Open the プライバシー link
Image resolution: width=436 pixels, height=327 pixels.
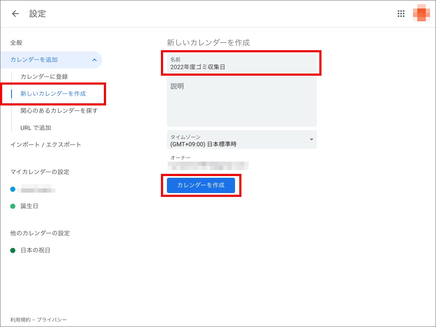coord(52,320)
